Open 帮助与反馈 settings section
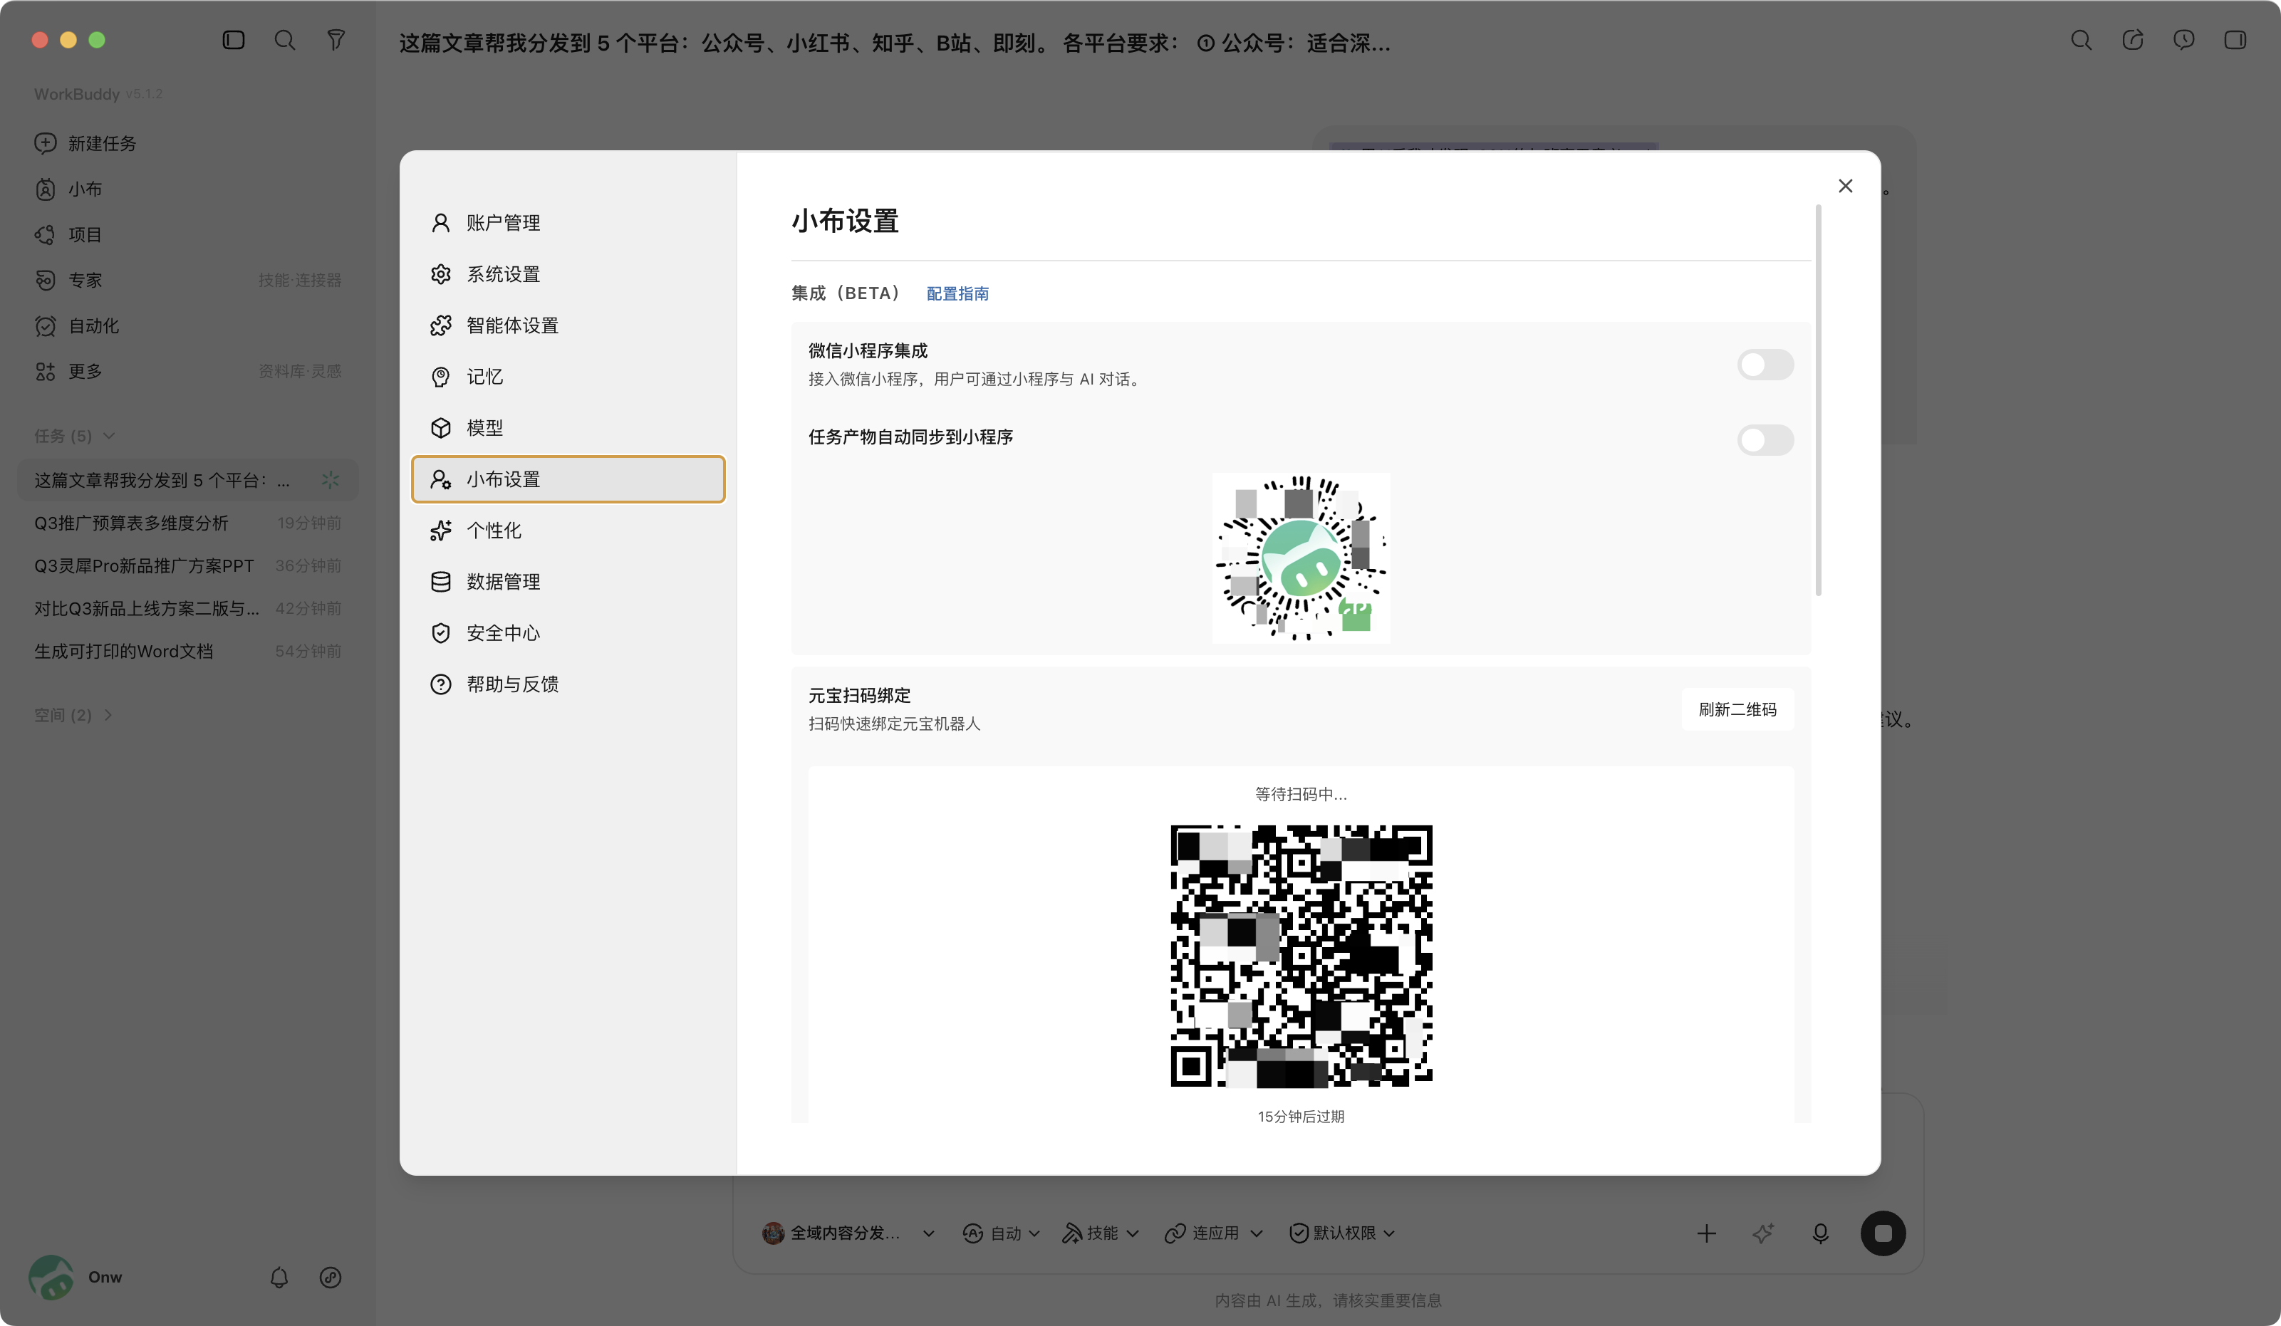2281x1326 pixels. point(568,684)
